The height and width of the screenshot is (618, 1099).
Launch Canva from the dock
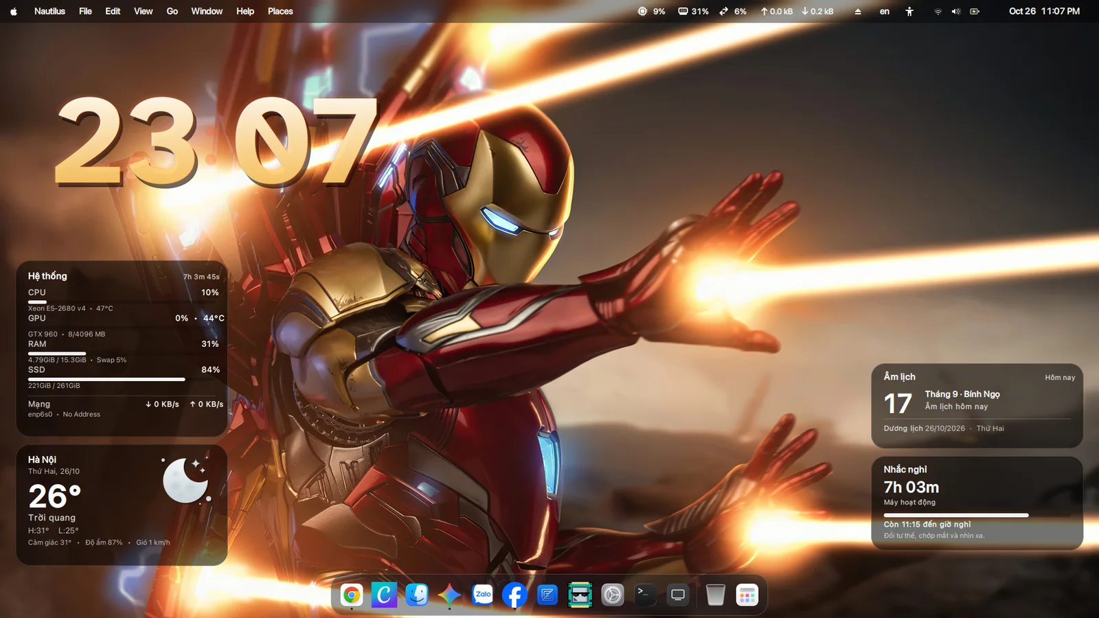384,595
